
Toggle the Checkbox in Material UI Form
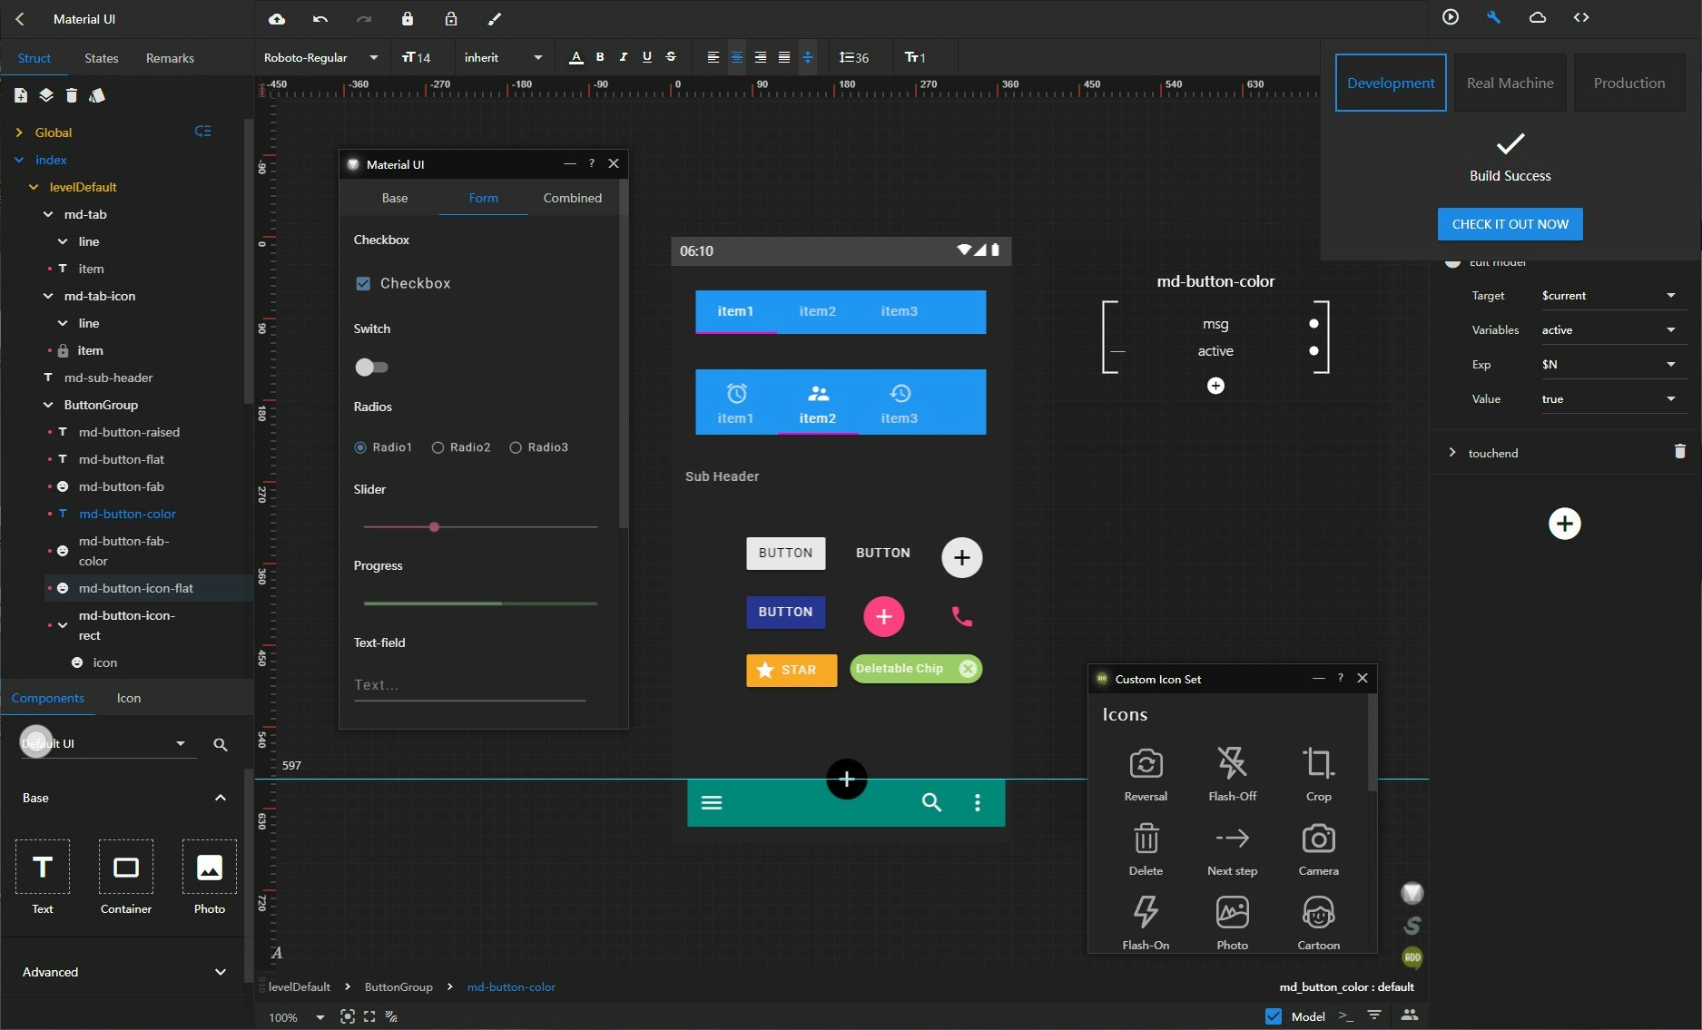coord(363,283)
